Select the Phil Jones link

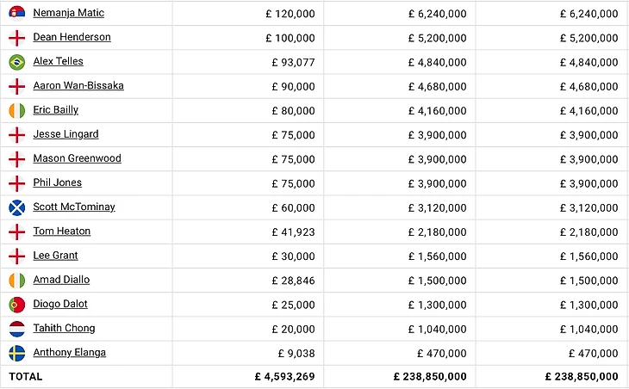57,182
